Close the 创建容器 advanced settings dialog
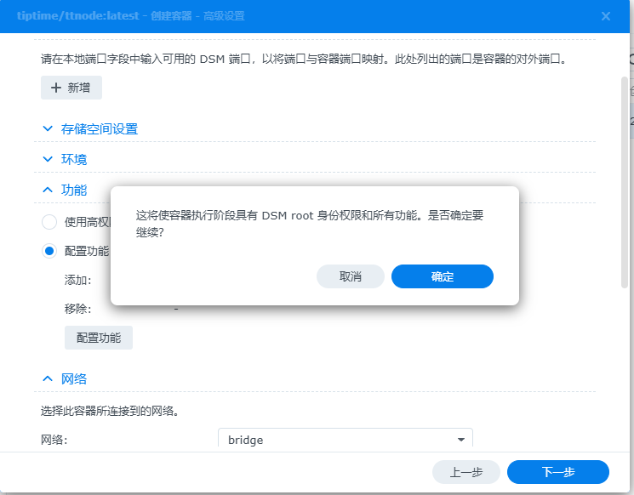 tap(606, 16)
